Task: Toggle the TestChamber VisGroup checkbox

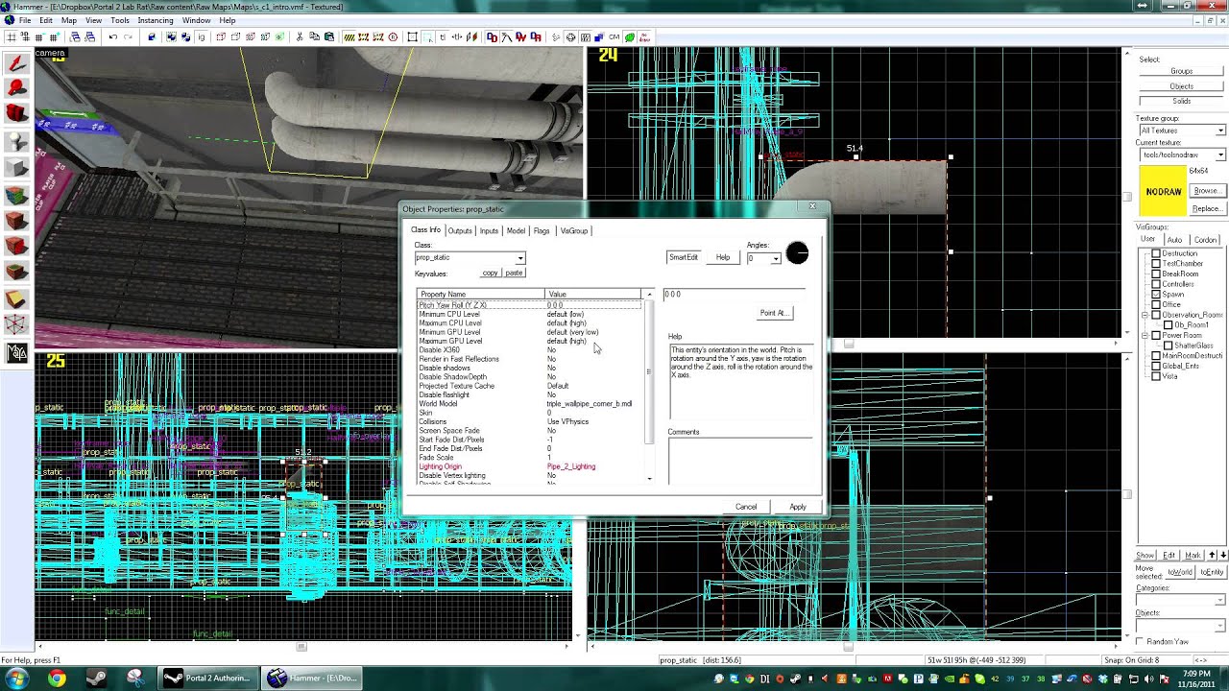Action: (1156, 264)
